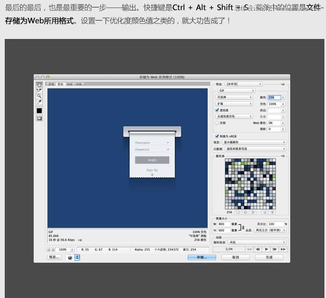Click the second color table icon below swatches
326x298 pixels.
(246, 212)
